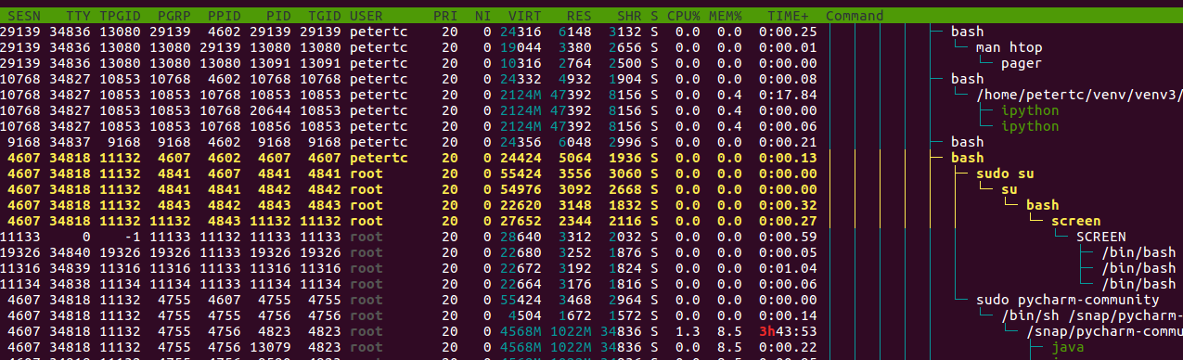
Task: Click the CPU% value 1.3
Action: click(688, 331)
